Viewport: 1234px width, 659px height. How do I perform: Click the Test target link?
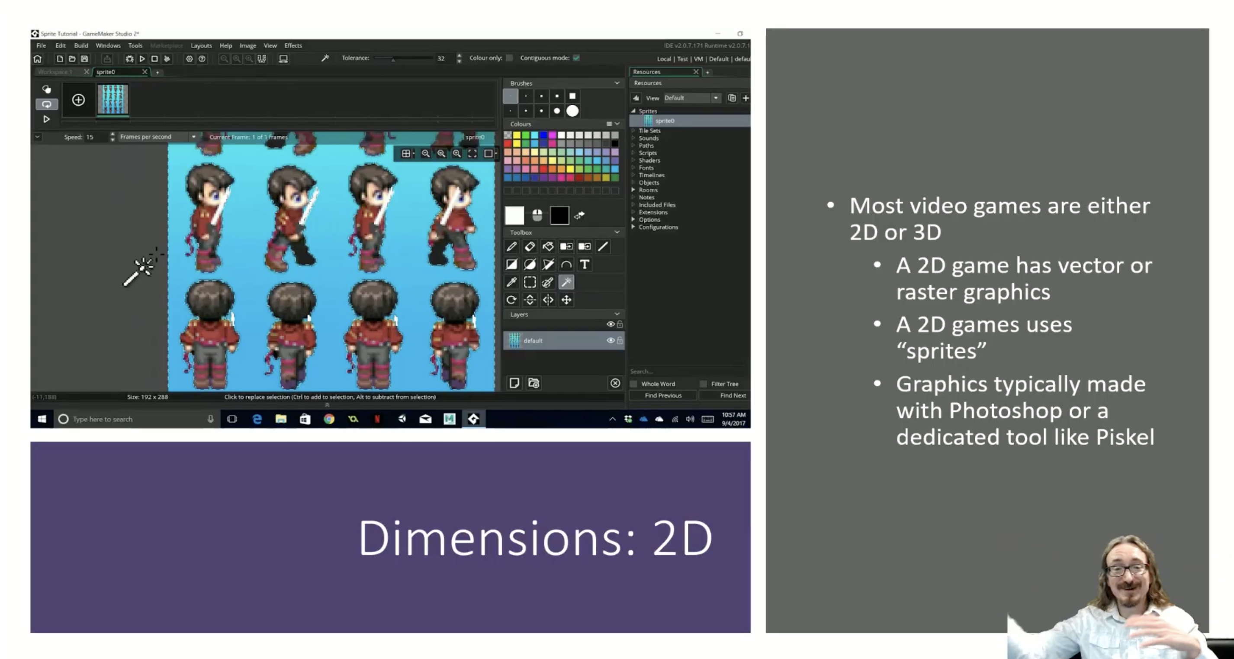(x=682, y=59)
